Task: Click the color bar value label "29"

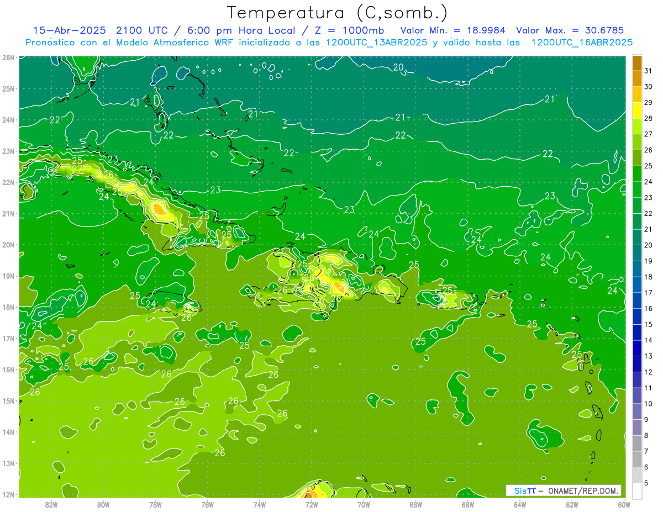Action: 648,103
